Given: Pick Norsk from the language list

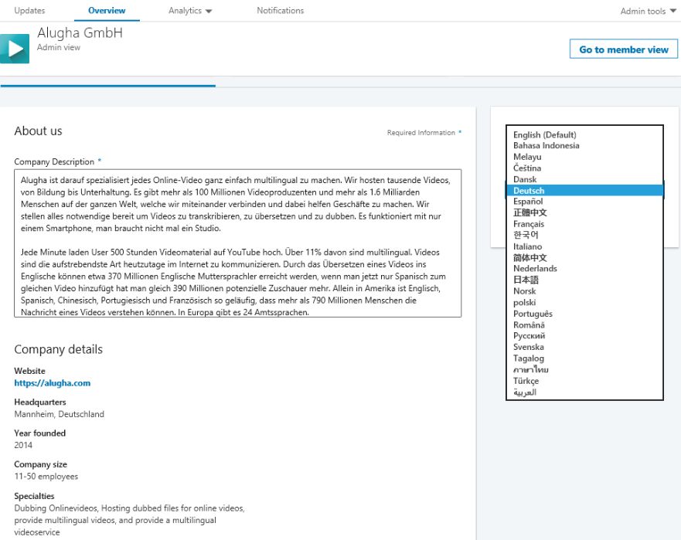Looking at the screenshot, I should (x=584, y=290).
